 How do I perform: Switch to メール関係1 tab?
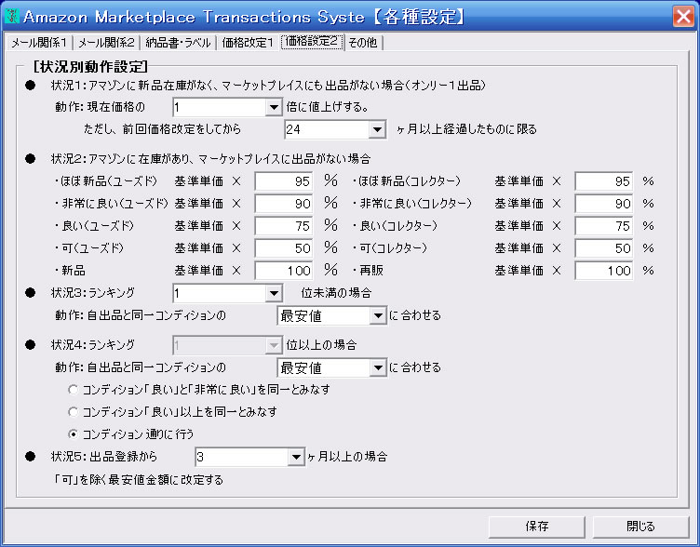point(39,43)
